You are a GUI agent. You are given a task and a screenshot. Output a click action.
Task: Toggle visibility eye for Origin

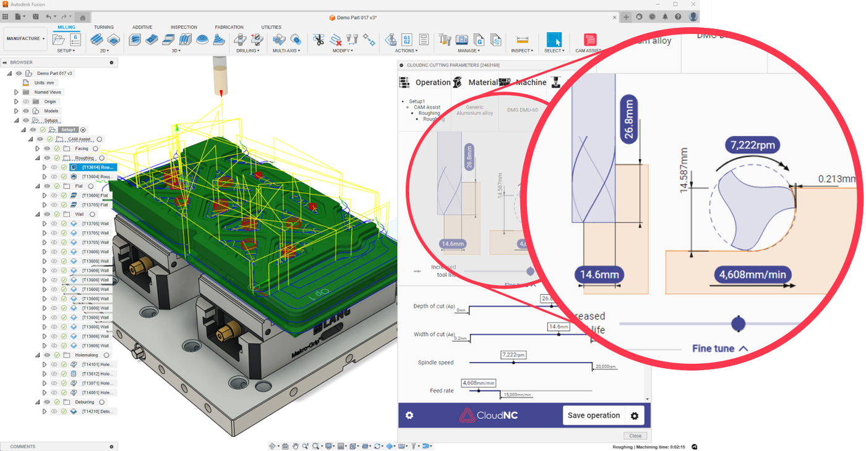click(x=26, y=101)
